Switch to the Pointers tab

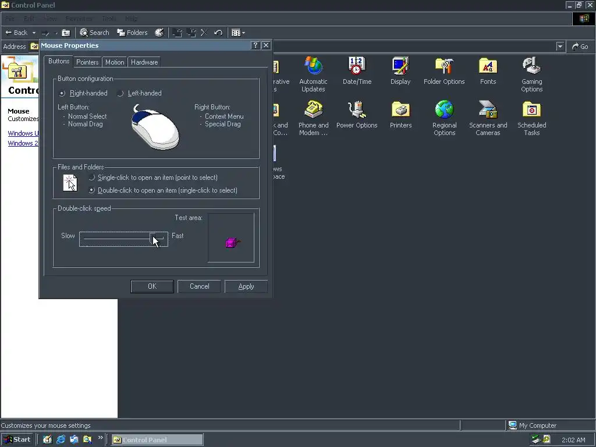click(87, 62)
